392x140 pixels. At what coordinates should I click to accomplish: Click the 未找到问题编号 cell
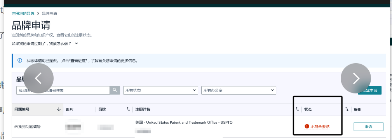28,127
